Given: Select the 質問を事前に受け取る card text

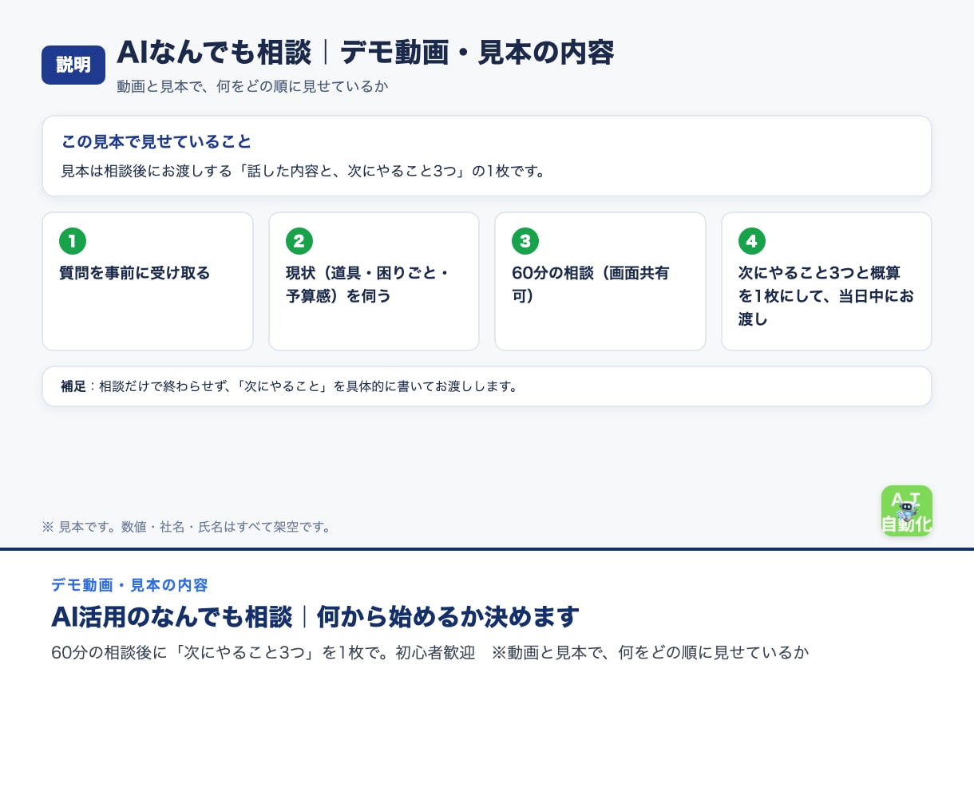Looking at the screenshot, I should (135, 273).
